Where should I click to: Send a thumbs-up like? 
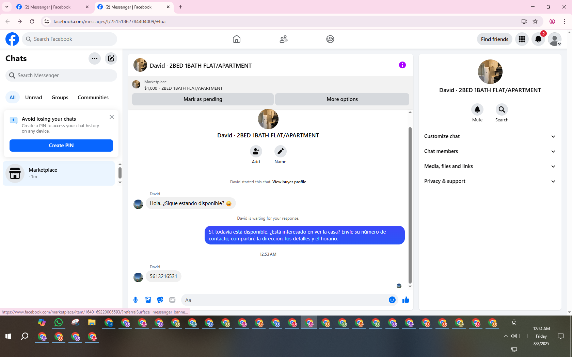pos(406,300)
